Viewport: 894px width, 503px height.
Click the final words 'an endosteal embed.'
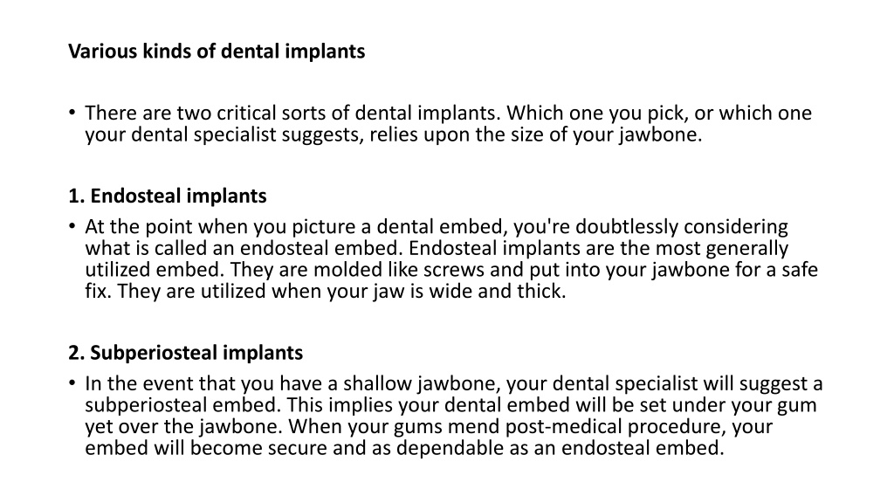(629, 448)
